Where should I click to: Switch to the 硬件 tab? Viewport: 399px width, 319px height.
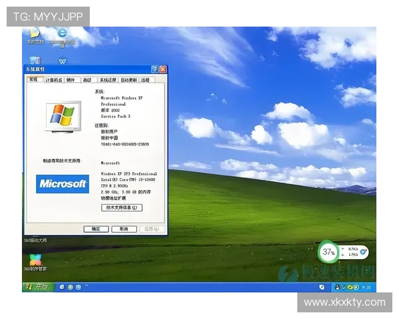[70, 80]
